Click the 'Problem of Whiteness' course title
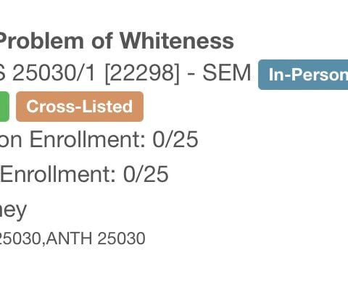 (117, 41)
